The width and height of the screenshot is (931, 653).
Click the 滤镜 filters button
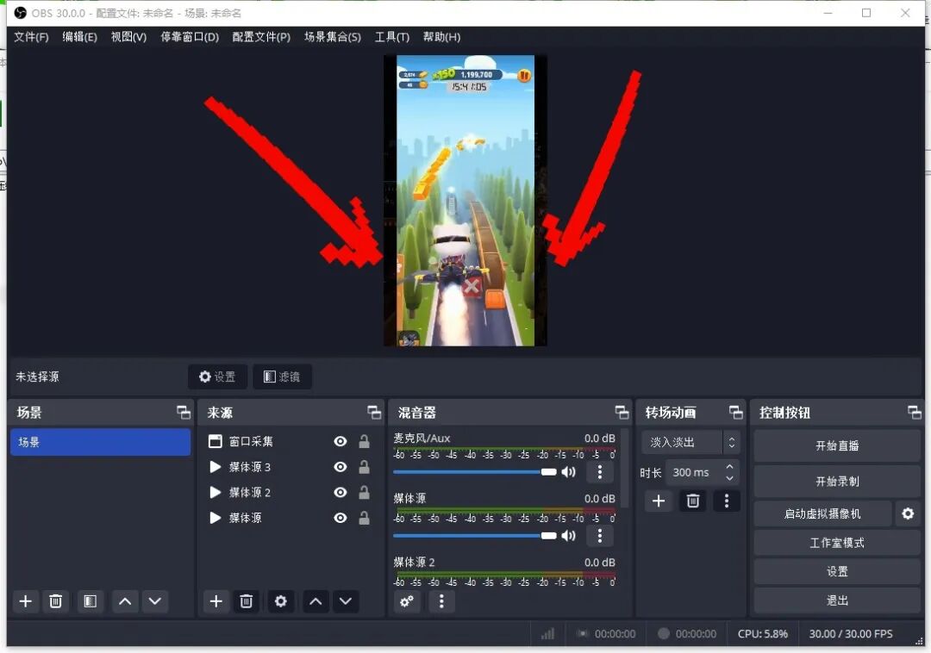pyautogui.click(x=282, y=376)
